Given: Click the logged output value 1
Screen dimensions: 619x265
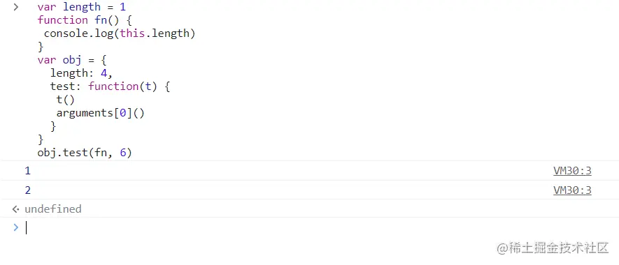Looking at the screenshot, I should point(28,171).
